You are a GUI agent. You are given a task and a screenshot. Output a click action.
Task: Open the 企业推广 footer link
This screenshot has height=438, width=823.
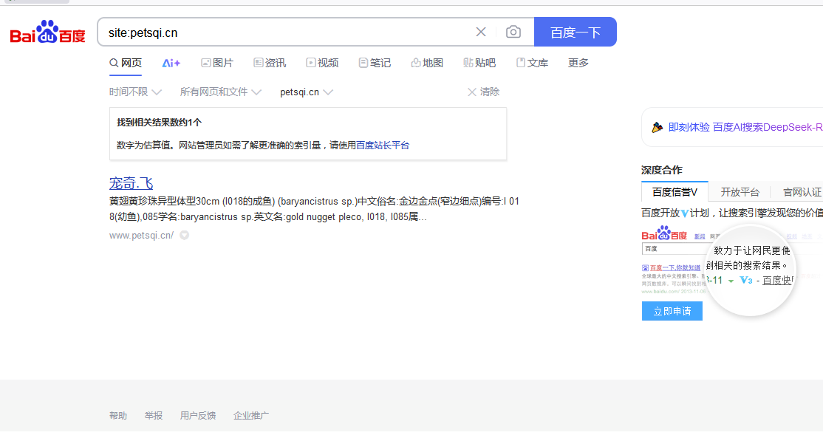(251, 415)
